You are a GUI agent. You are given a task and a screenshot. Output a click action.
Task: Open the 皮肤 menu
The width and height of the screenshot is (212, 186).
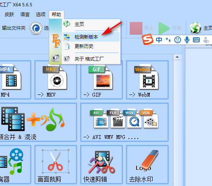coord(9,14)
